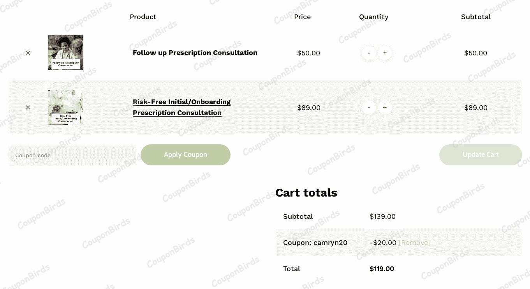The height and width of the screenshot is (289, 530).
Task: Click the Total amount of $119.00
Action: (382, 269)
